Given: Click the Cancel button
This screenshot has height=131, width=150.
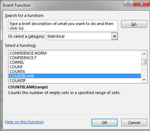Looking at the screenshot, I should point(134,123).
